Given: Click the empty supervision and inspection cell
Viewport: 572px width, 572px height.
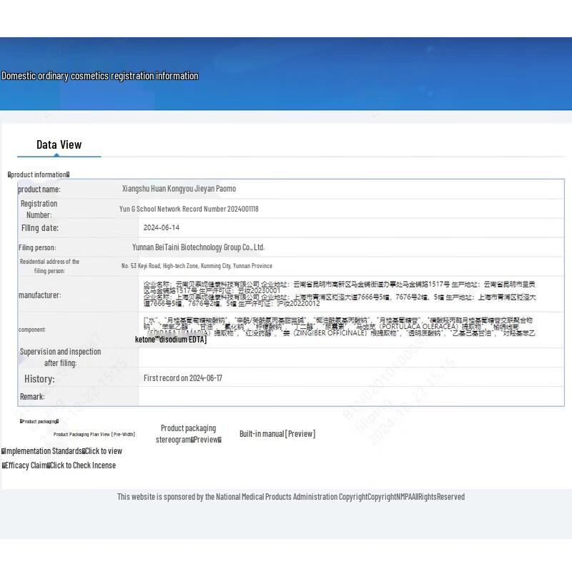Looking at the screenshot, I should [x=350, y=357].
